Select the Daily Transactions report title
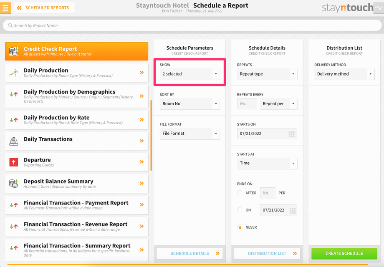The height and width of the screenshot is (267, 384). [x=48, y=139]
